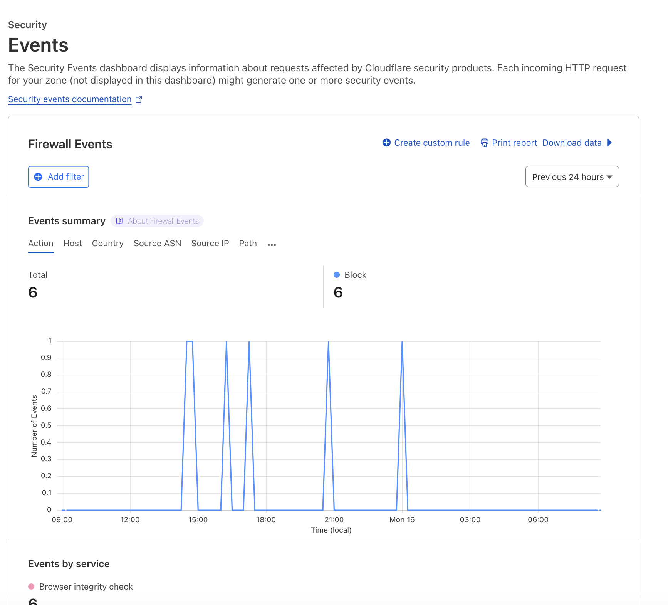This screenshot has width=668, height=605.
Task: Select the Path tab
Action: click(248, 244)
